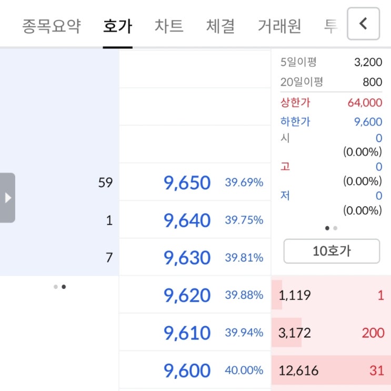Click the 12,616 bid quantity bar
This screenshot has width=391, height=391.
pos(298,370)
